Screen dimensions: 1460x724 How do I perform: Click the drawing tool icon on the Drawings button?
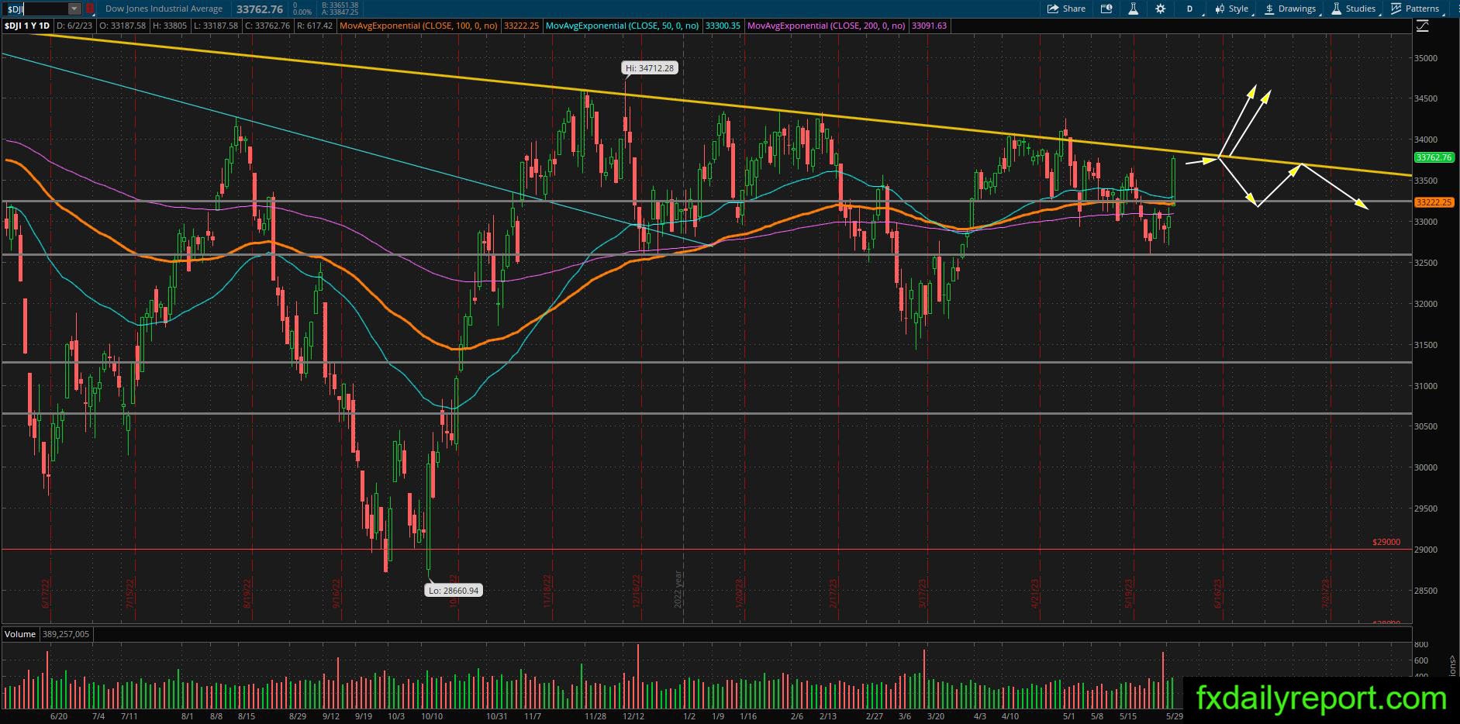pyautogui.click(x=1269, y=9)
